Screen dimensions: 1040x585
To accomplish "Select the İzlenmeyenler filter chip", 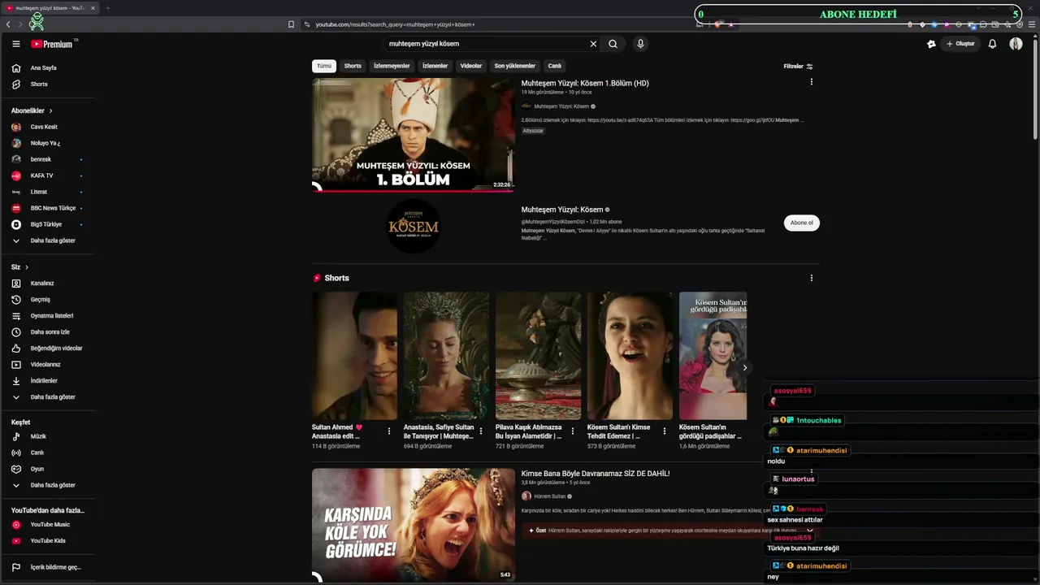I will click(x=392, y=66).
